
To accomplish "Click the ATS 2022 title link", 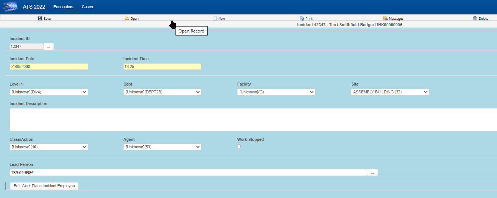I will (x=34, y=7).
